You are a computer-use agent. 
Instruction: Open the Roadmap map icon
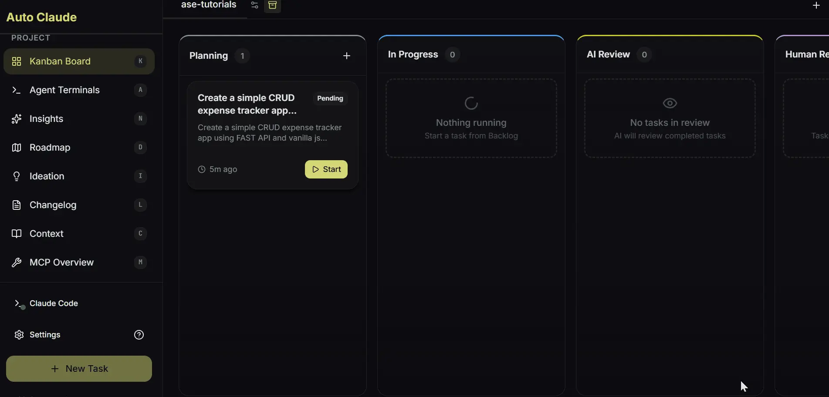(x=17, y=148)
